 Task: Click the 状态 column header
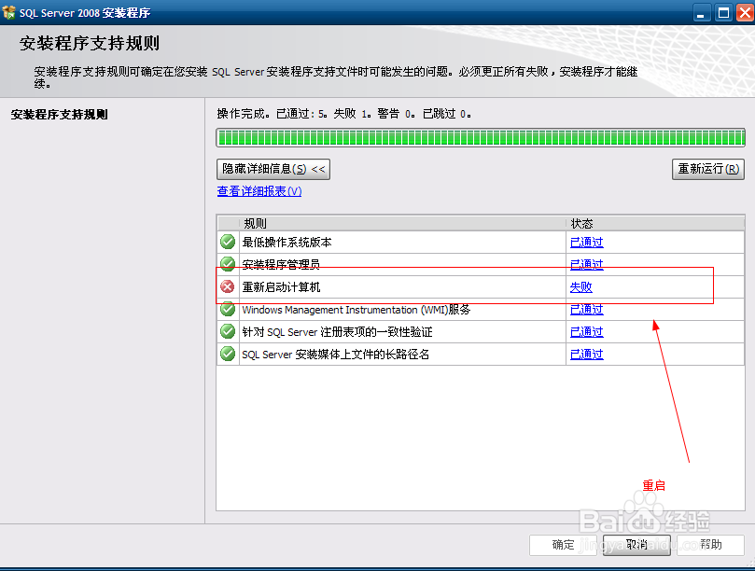coord(655,223)
